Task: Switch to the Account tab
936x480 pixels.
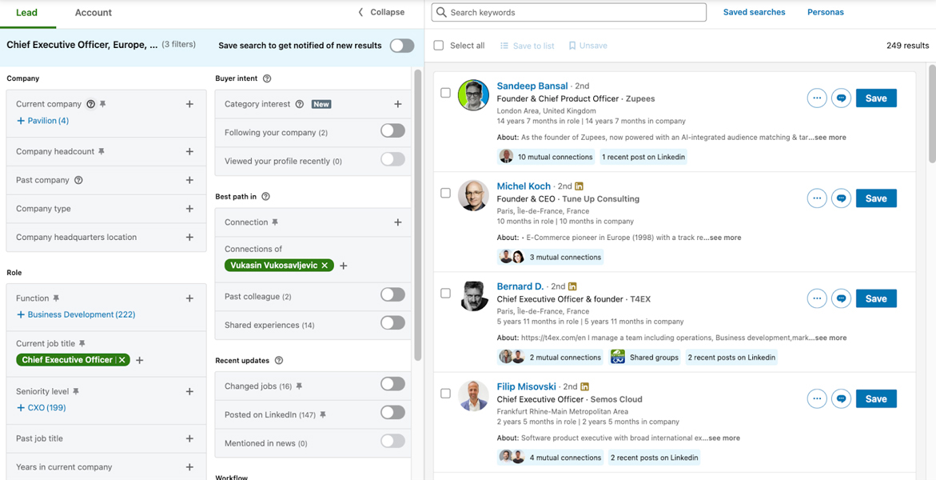Action: [93, 13]
